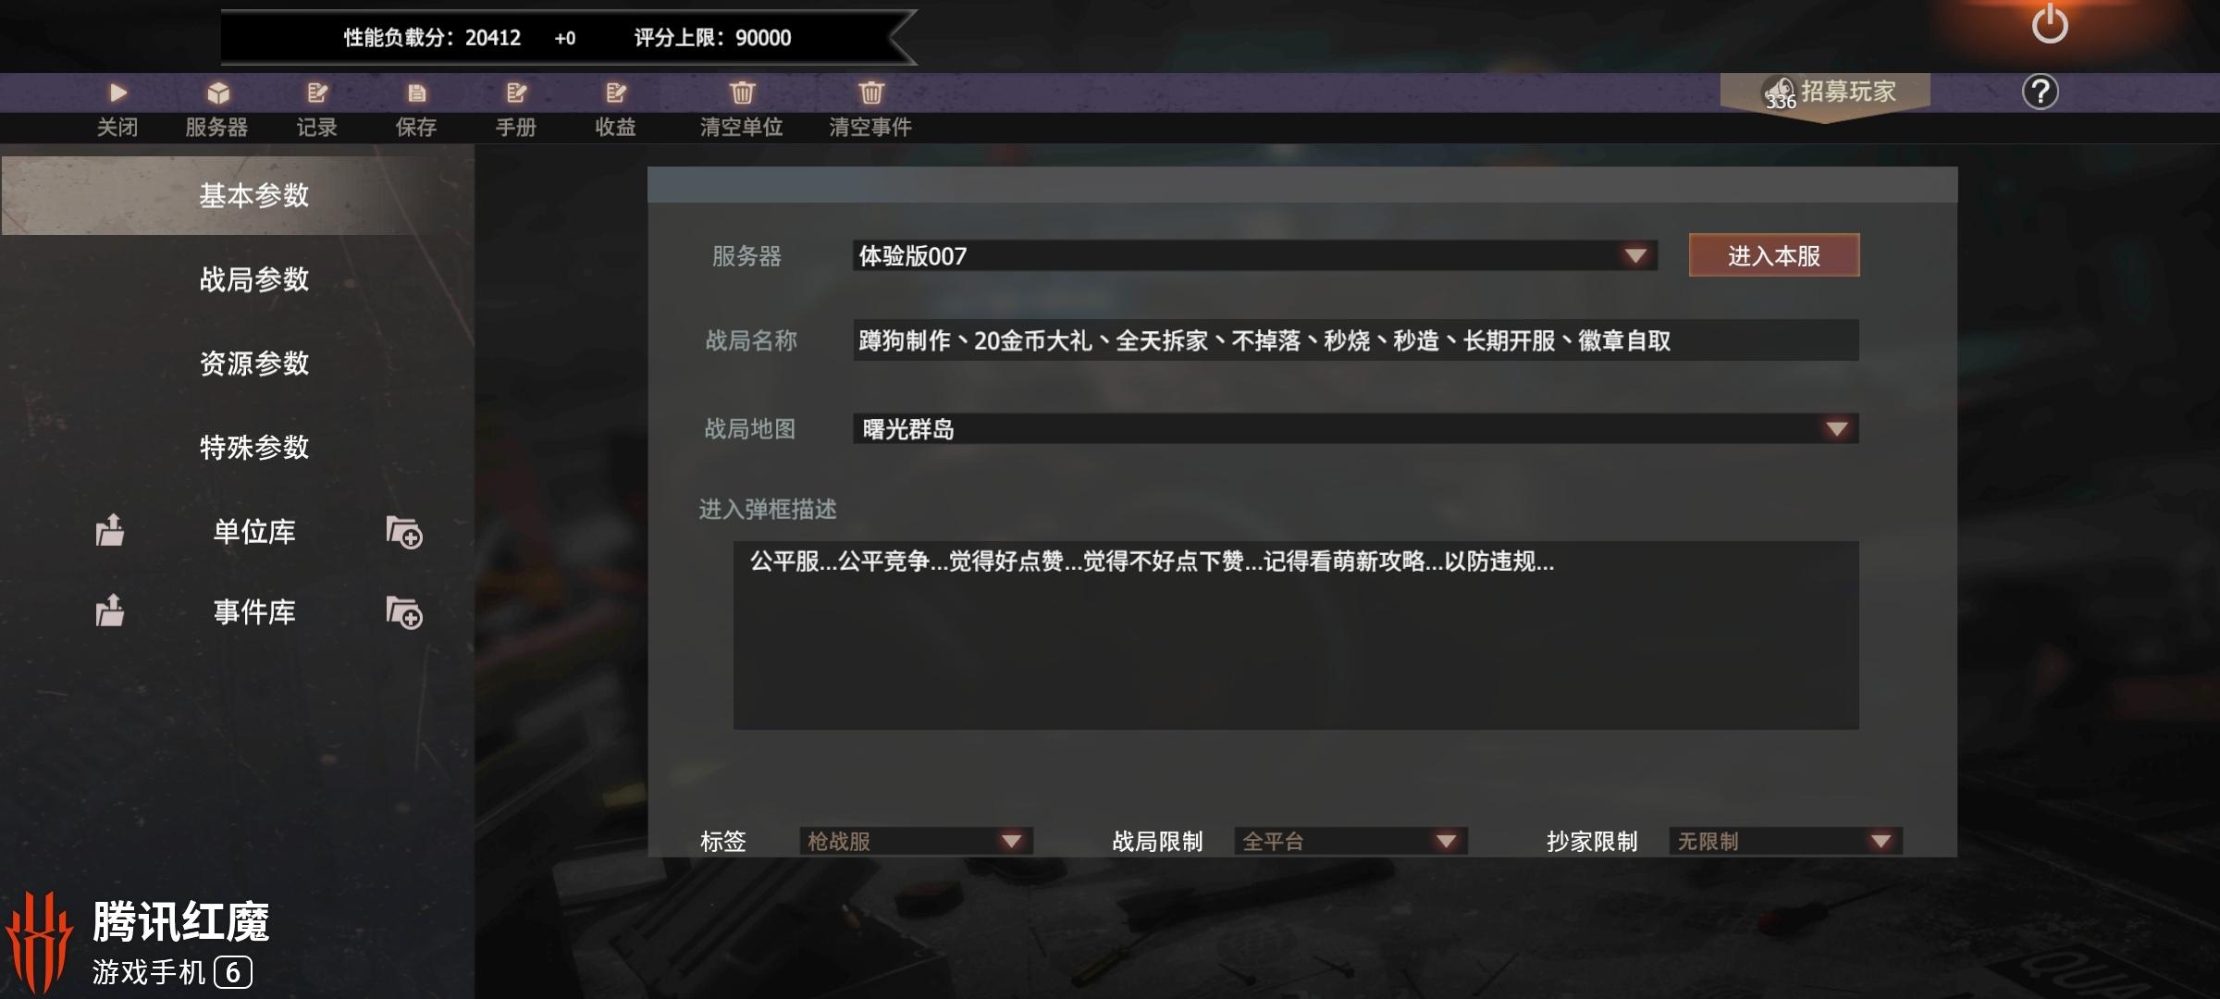Click the export icon beside 单位库
This screenshot has width=2220, height=999.
coord(110,530)
